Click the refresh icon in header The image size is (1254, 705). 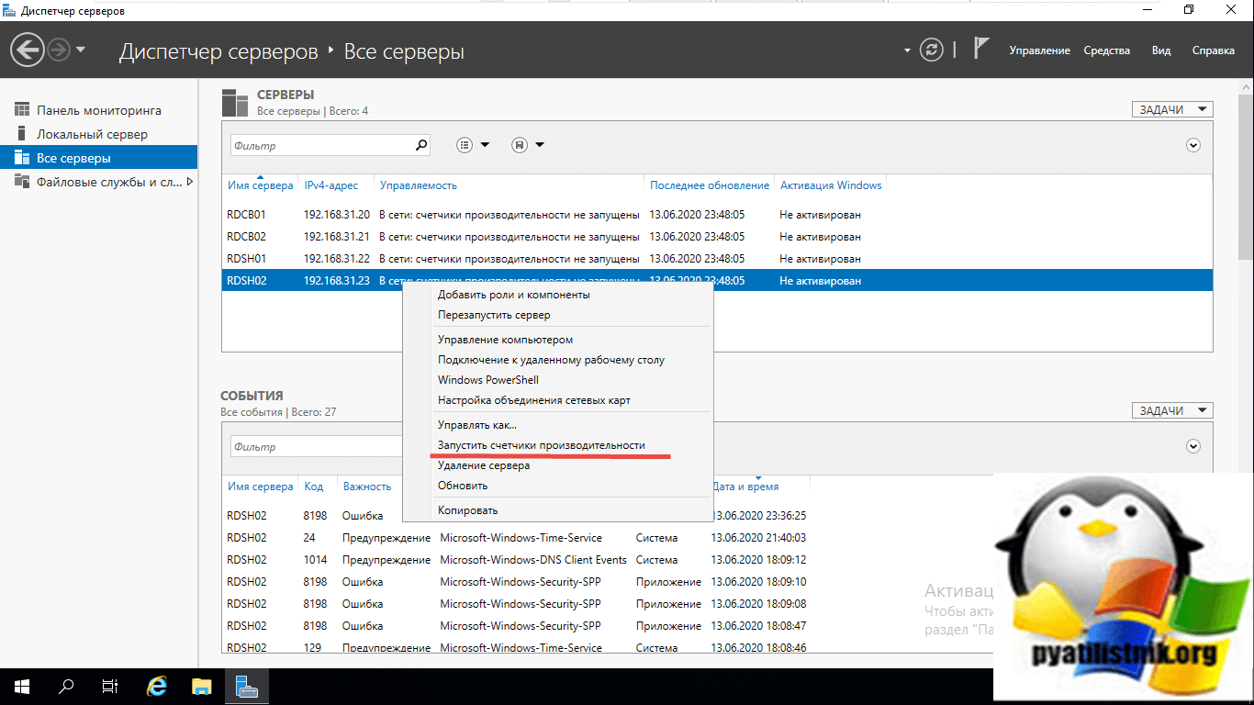click(x=932, y=50)
